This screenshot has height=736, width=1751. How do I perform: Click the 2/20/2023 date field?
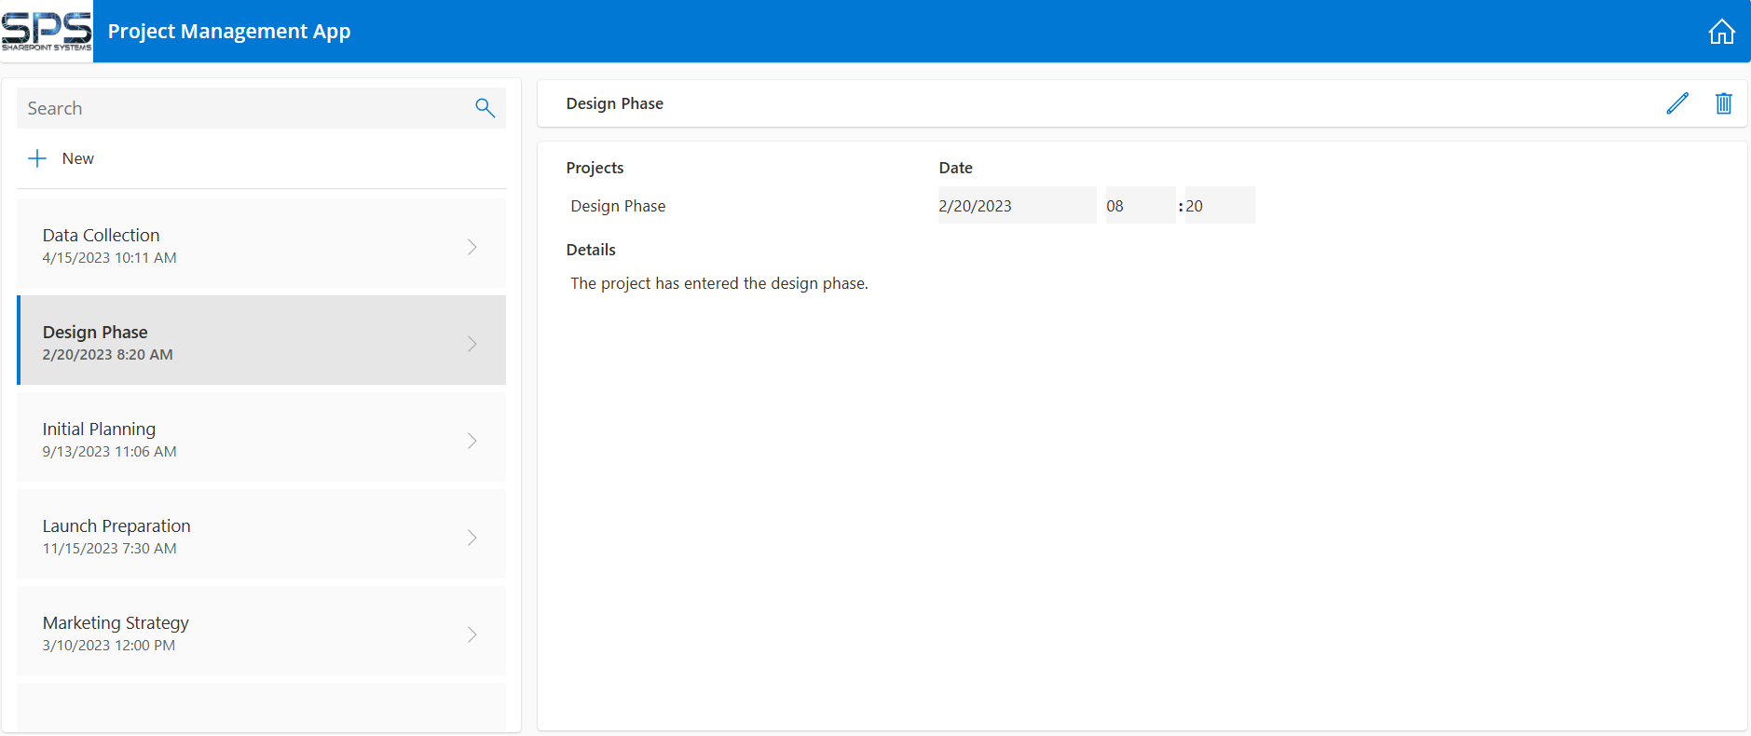(1016, 206)
